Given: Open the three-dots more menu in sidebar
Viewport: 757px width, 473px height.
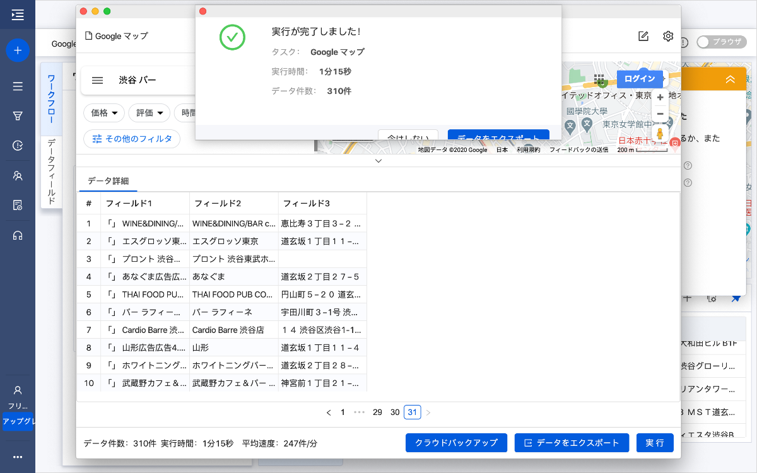Looking at the screenshot, I should pyautogui.click(x=18, y=457).
